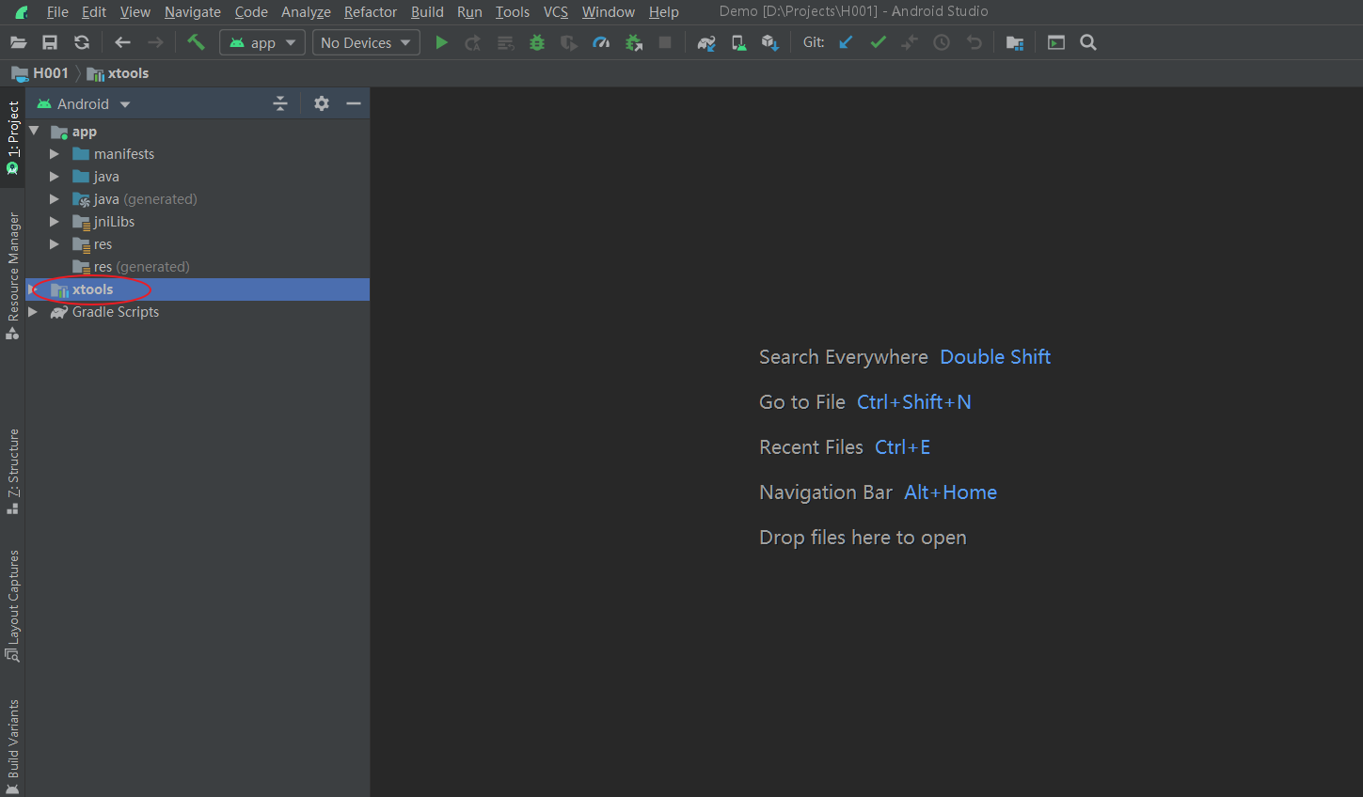Open the Build menu
The width and height of the screenshot is (1363, 797).
pos(427,12)
